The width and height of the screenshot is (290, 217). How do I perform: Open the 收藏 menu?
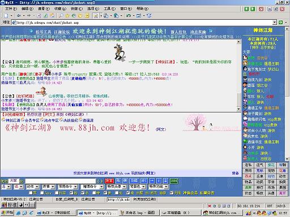click(x=60, y=8)
